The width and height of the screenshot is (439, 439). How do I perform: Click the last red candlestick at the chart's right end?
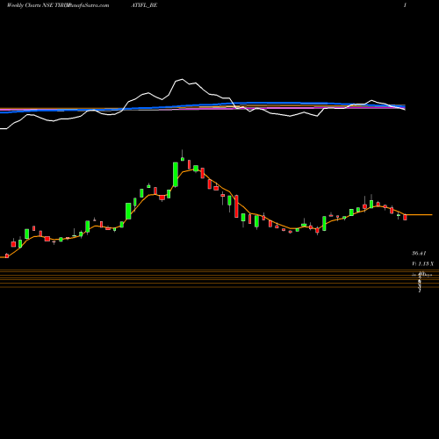(x=405, y=217)
